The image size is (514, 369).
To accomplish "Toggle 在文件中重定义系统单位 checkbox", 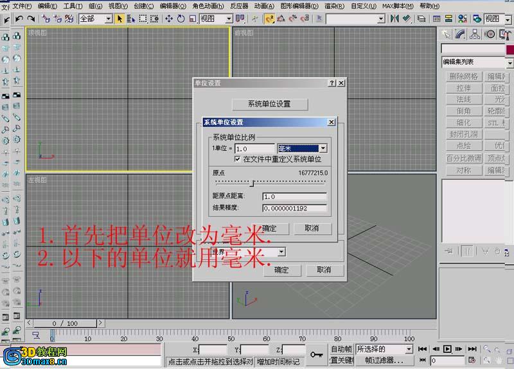I will tap(237, 159).
